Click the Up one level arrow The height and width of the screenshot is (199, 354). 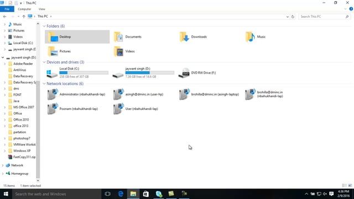click(24, 17)
